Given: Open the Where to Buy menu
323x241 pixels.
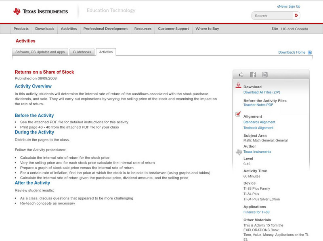Looking at the screenshot, I should (207, 29).
